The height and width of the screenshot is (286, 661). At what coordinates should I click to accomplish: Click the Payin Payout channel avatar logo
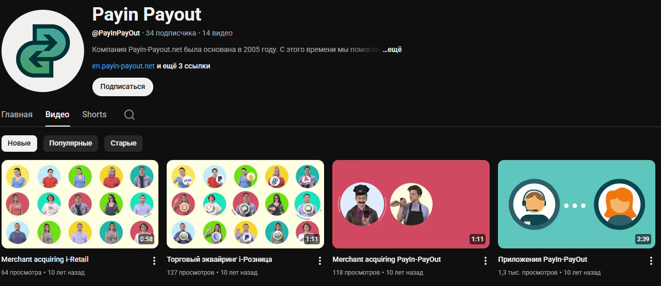click(42, 50)
